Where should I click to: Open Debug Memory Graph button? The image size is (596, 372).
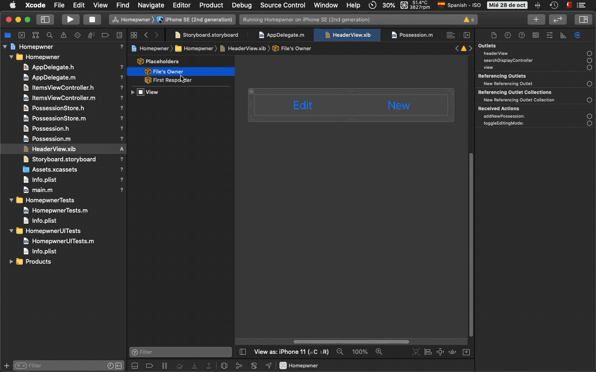(239, 365)
